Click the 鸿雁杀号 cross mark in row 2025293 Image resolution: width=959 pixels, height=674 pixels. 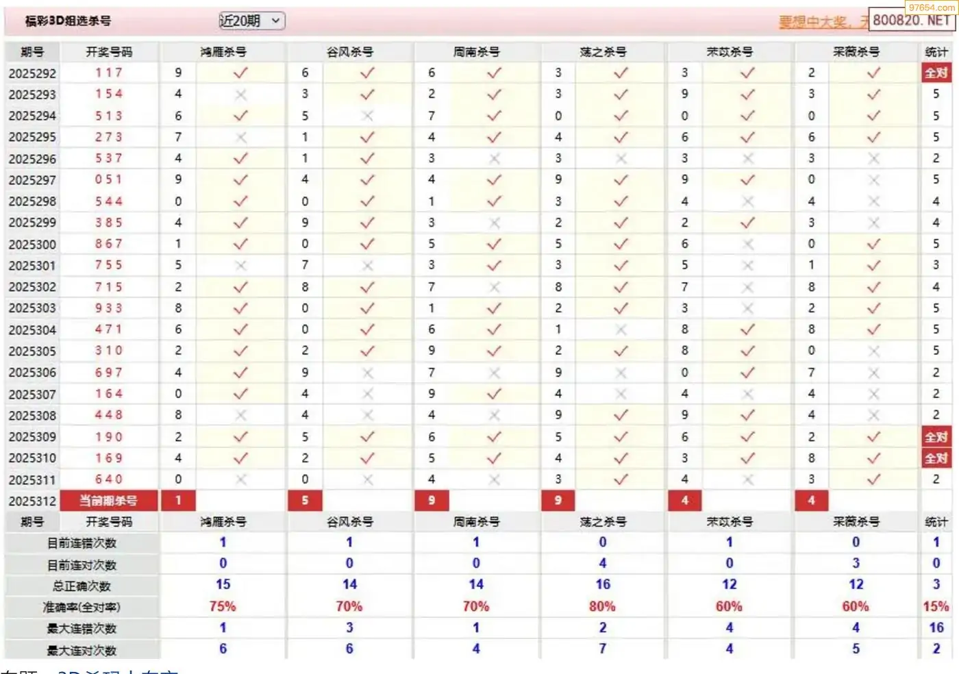point(240,95)
